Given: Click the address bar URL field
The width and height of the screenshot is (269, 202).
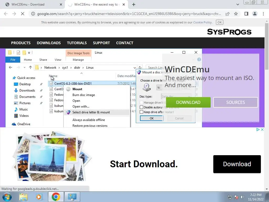Looking at the screenshot, I should tap(129, 14).
